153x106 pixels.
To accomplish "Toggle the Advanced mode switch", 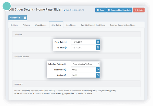I will pyautogui.click(x=18, y=18).
